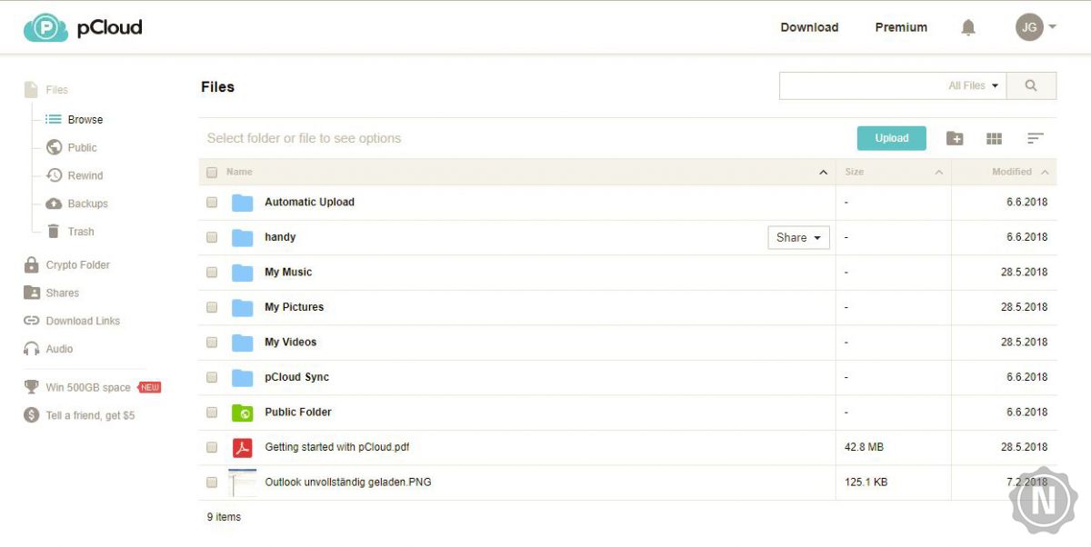Click the red PDF file icon
The height and width of the screenshot is (547, 1091).
point(242,447)
